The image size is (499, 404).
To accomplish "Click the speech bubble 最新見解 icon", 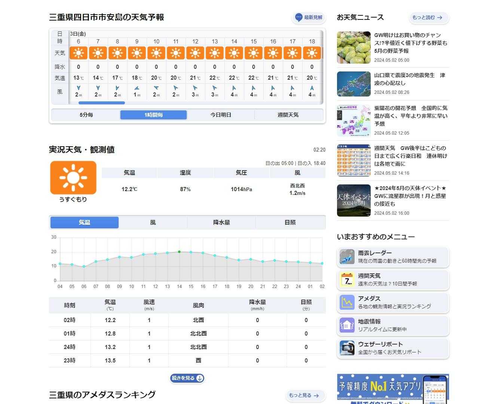I will click(299, 18).
